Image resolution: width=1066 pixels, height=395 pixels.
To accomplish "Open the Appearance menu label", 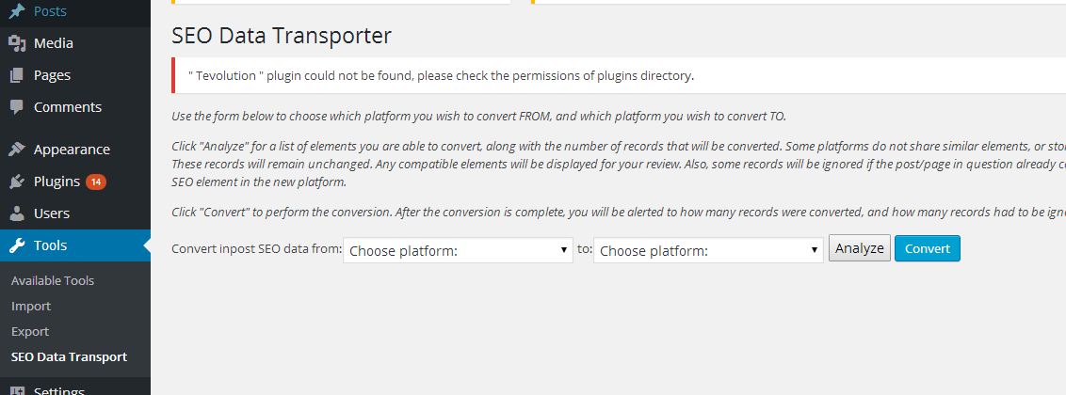I will click(x=72, y=150).
